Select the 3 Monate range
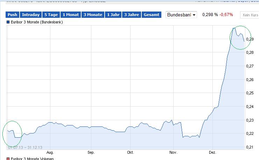The width and height of the screenshot is (259, 160). click(93, 15)
